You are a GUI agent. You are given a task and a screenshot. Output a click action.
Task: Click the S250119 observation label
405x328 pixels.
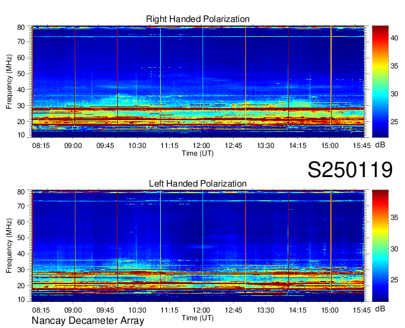tap(350, 169)
